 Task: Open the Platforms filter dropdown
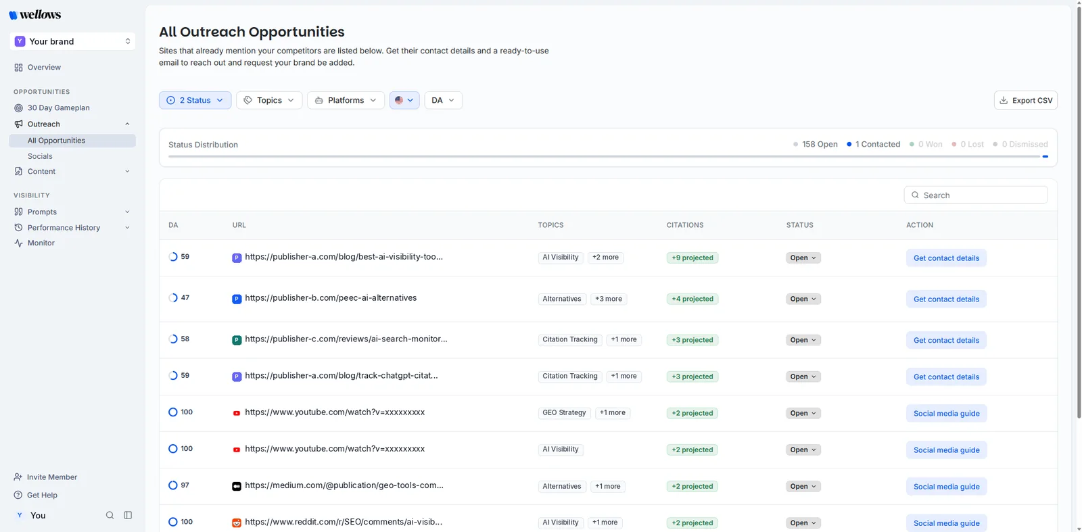(346, 100)
